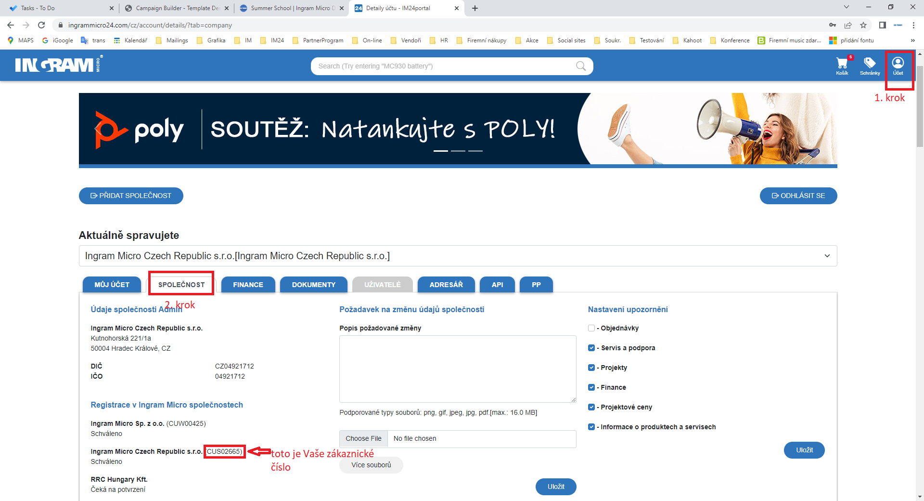Click the Popis požadované změny textarea

pyautogui.click(x=458, y=369)
